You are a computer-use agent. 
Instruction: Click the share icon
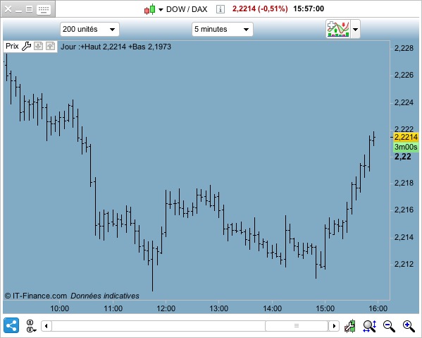[x=11, y=325]
